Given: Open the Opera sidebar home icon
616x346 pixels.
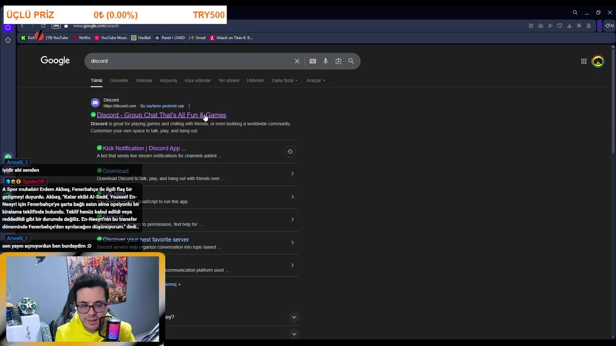Looking at the screenshot, I should [8, 27].
